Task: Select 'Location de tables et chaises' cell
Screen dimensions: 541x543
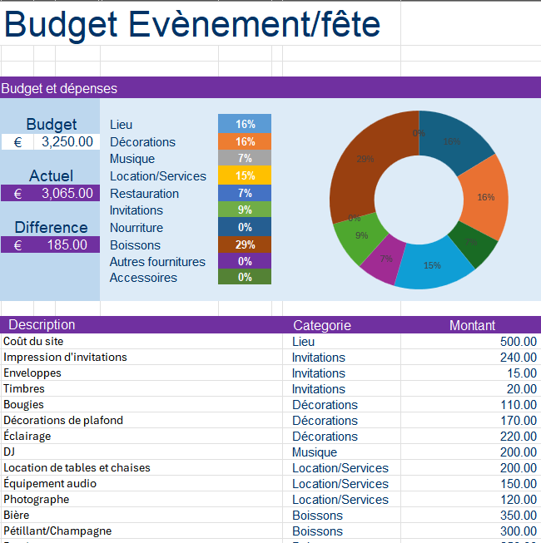Action: coord(141,467)
